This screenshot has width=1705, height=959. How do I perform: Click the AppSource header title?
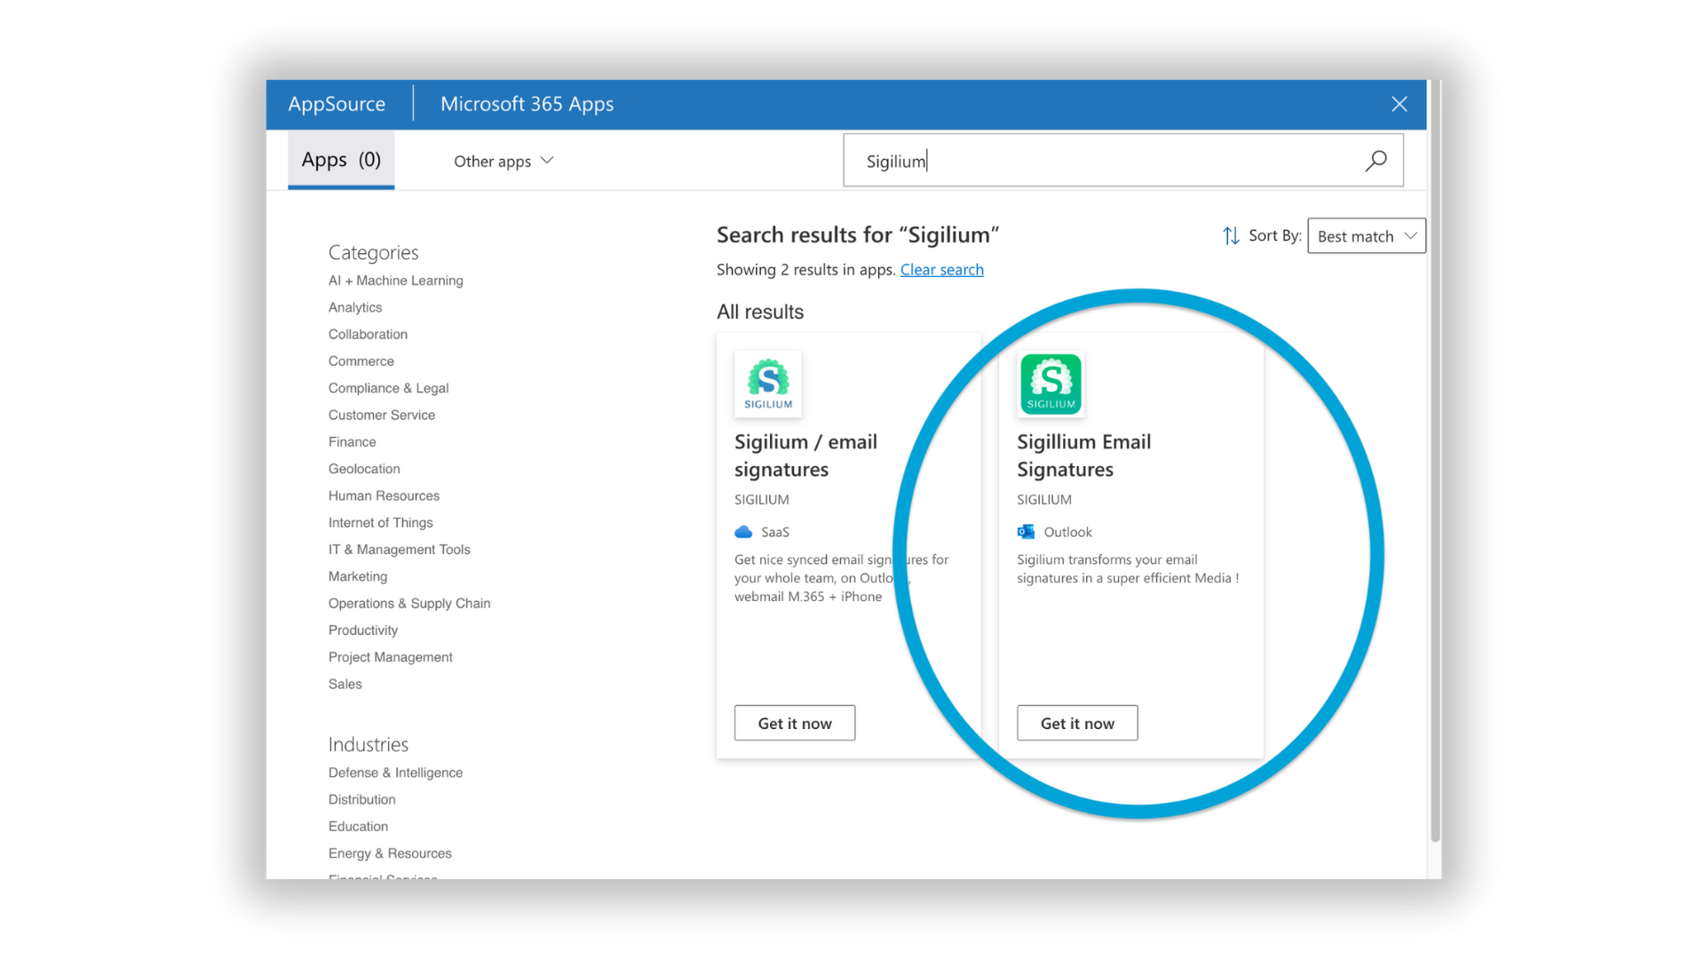pos(337,104)
